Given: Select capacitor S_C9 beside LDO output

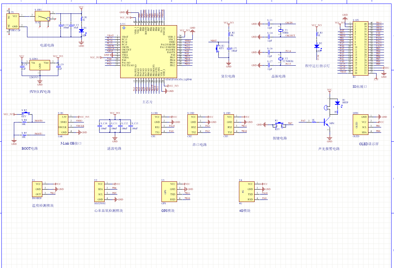Looking at the screenshot, I should [x=58, y=66].
